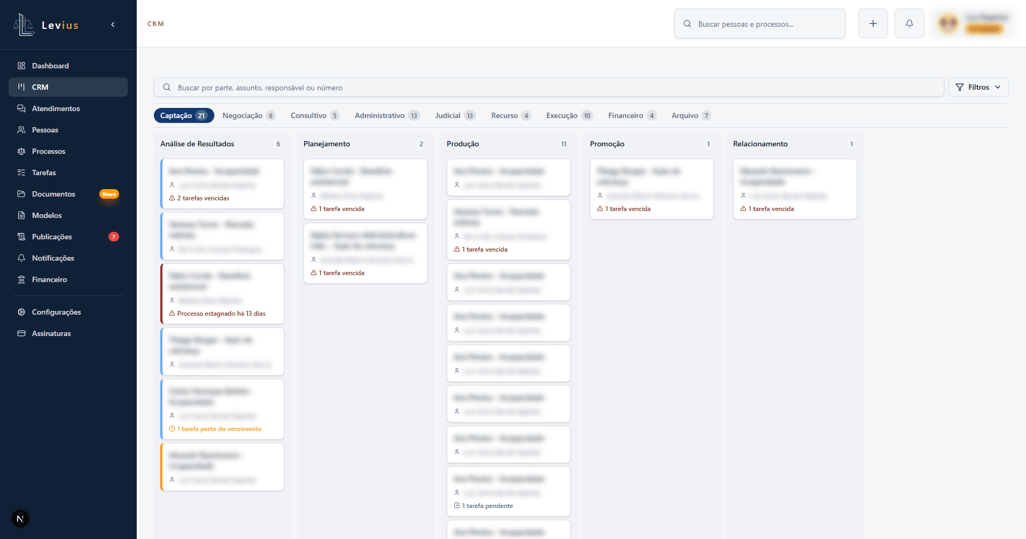Open the Dashboard page
Viewport: 1026px width, 539px height.
[68, 66]
